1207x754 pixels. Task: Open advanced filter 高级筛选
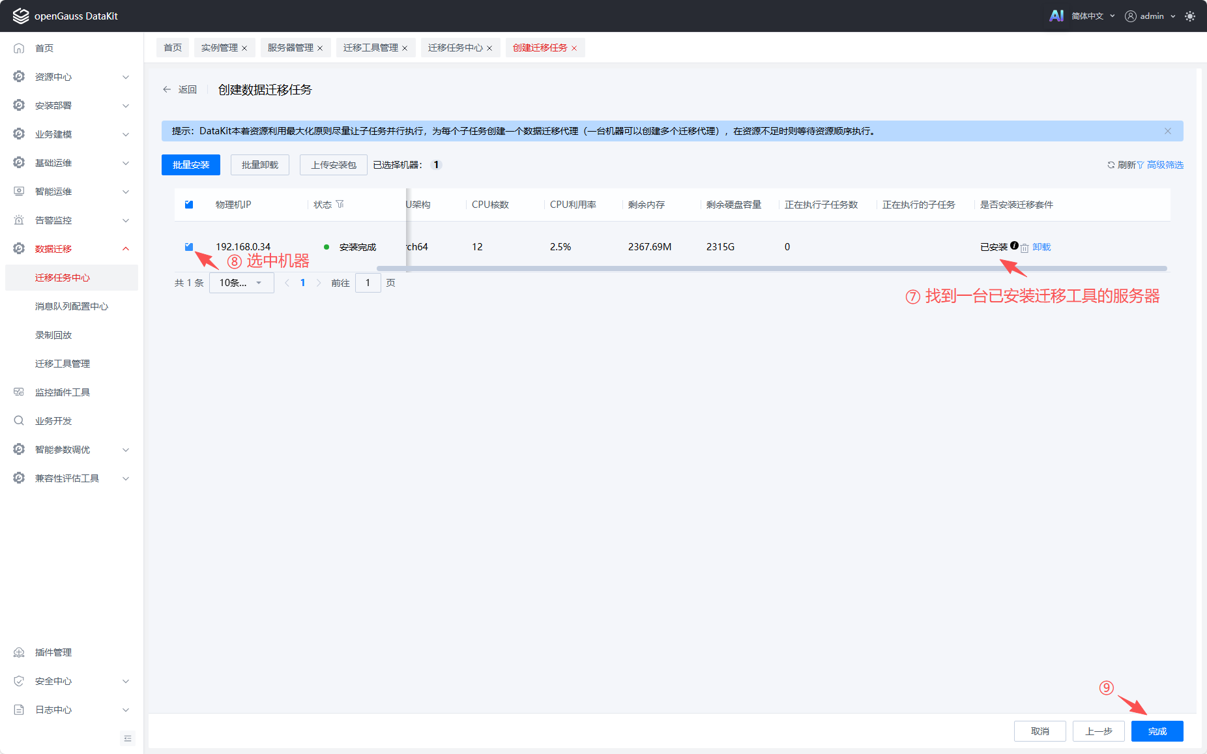[1165, 165]
